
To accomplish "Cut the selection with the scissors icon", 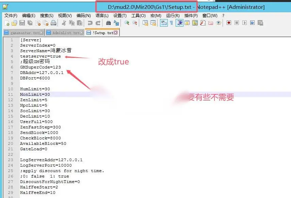I will 64,23.
